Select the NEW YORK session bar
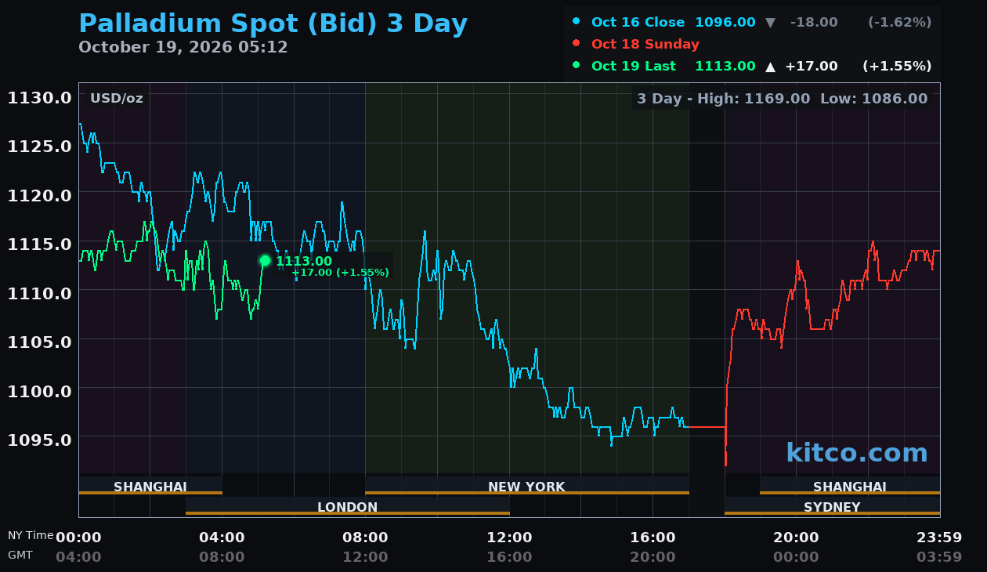 (526, 487)
